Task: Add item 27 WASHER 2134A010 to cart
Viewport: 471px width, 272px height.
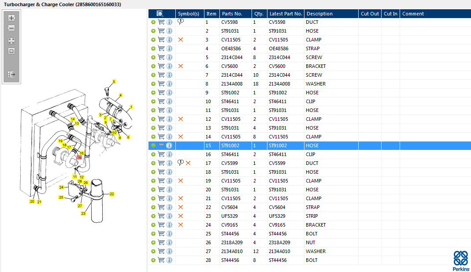Action: click(x=161, y=251)
